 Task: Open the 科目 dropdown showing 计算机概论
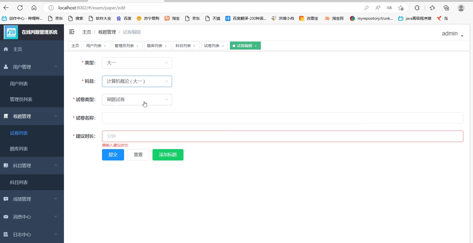click(137, 81)
